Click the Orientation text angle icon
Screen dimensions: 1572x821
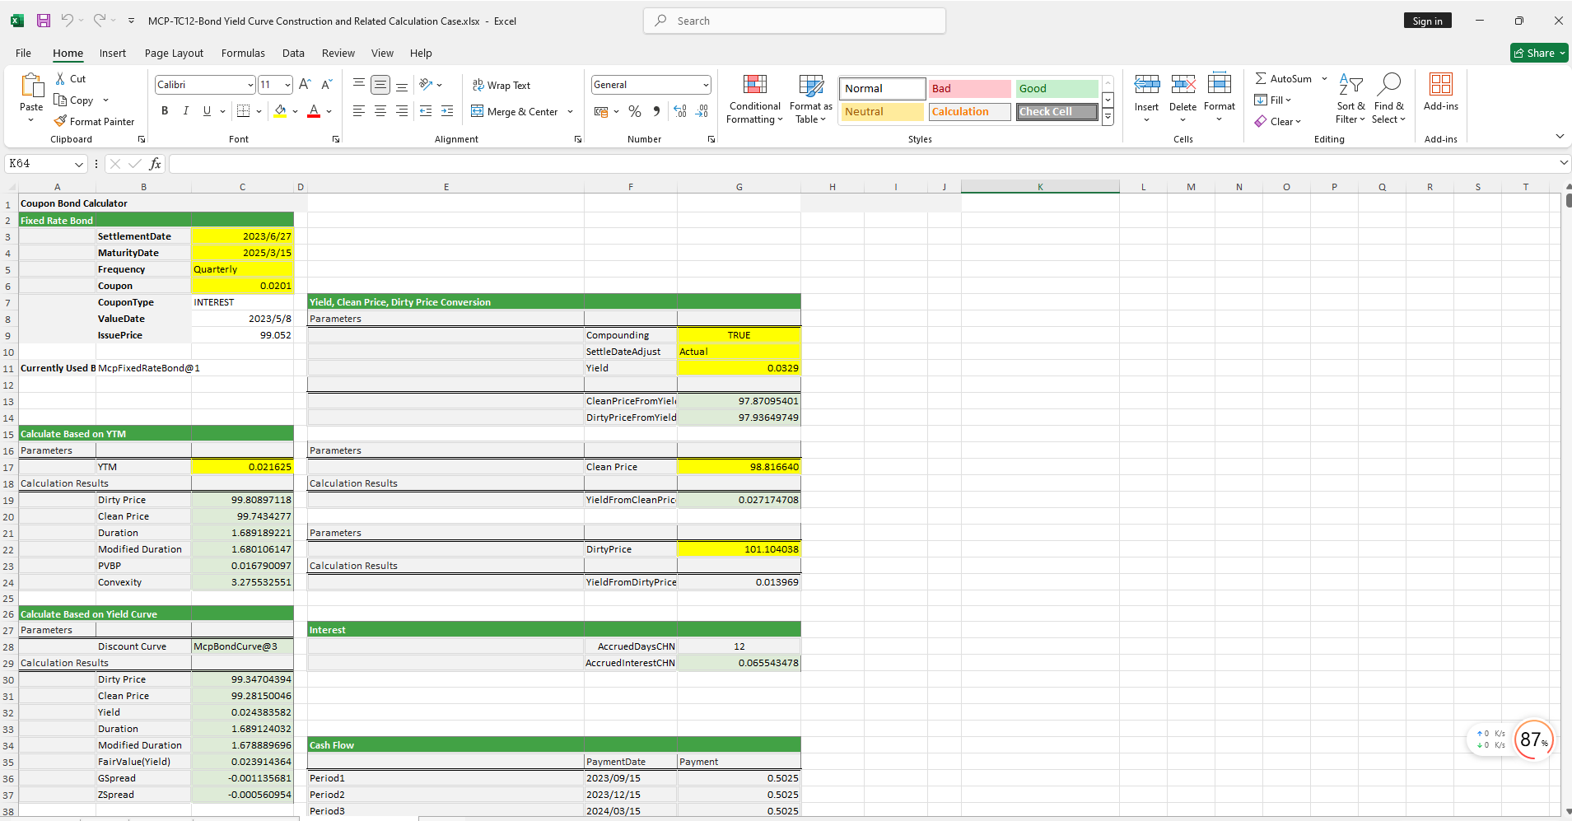point(426,84)
